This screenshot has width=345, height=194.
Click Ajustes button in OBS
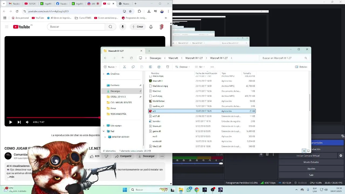[x=311, y=169]
